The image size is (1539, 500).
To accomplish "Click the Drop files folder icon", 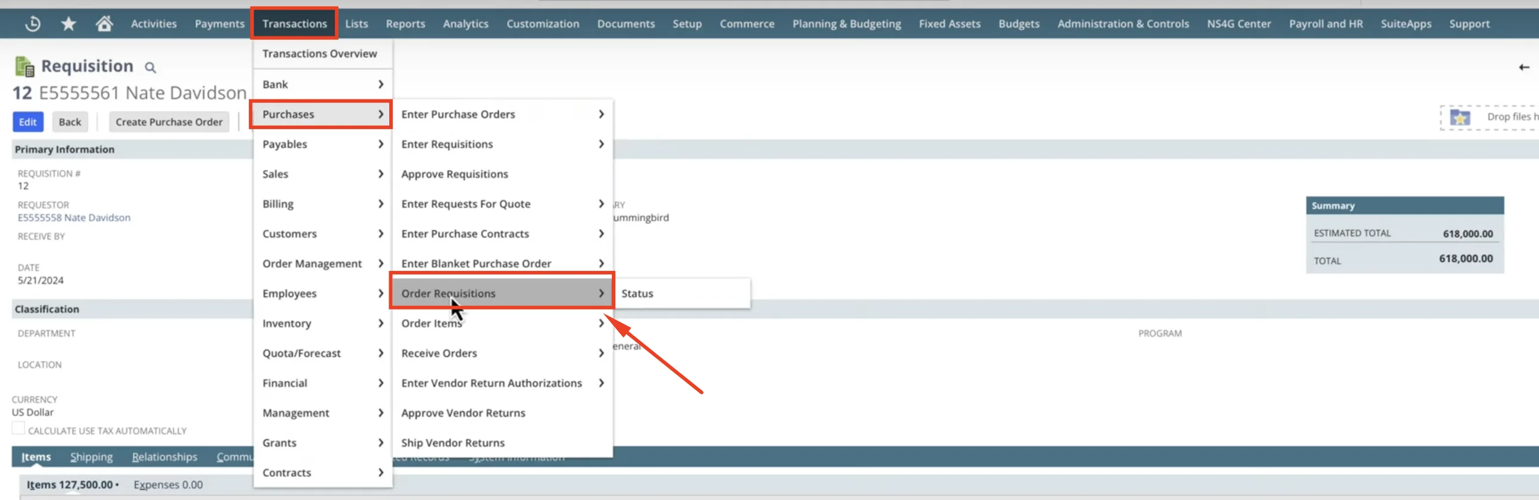I will 1459,117.
